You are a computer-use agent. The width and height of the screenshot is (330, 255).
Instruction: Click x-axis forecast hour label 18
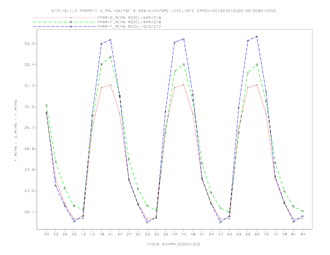point(101,234)
